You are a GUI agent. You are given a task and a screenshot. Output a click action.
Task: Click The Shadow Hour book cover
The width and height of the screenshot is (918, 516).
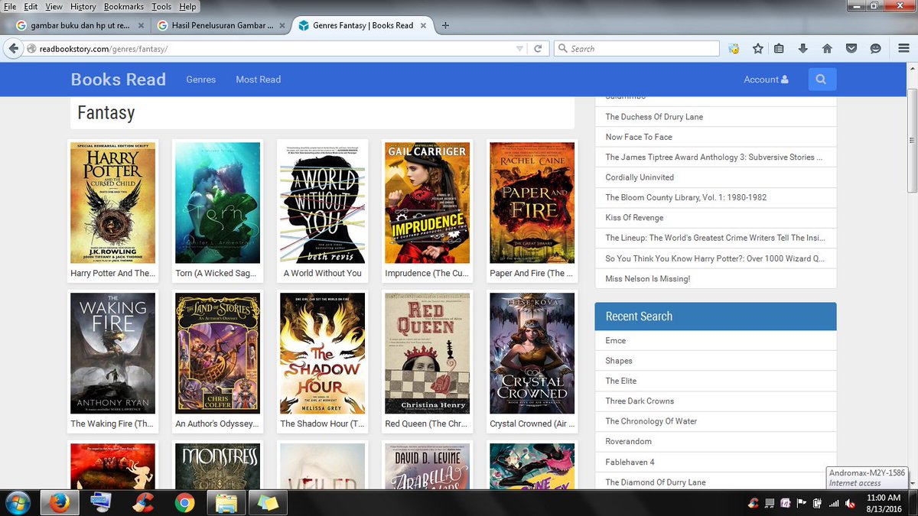[x=322, y=353]
